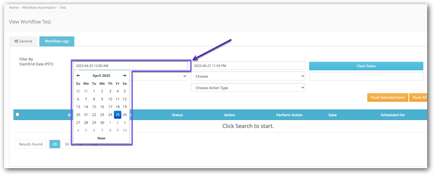Pick April 25 in the calendar

118,115
